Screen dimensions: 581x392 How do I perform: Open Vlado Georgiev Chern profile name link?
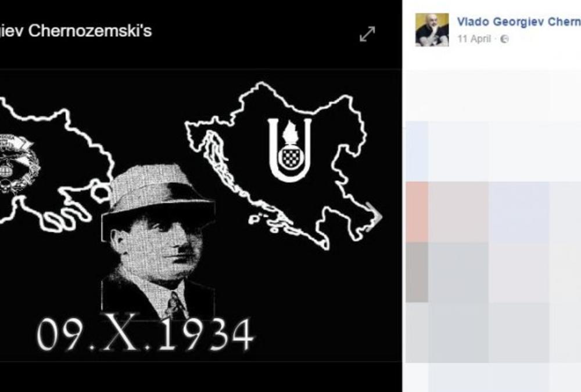click(x=519, y=22)
